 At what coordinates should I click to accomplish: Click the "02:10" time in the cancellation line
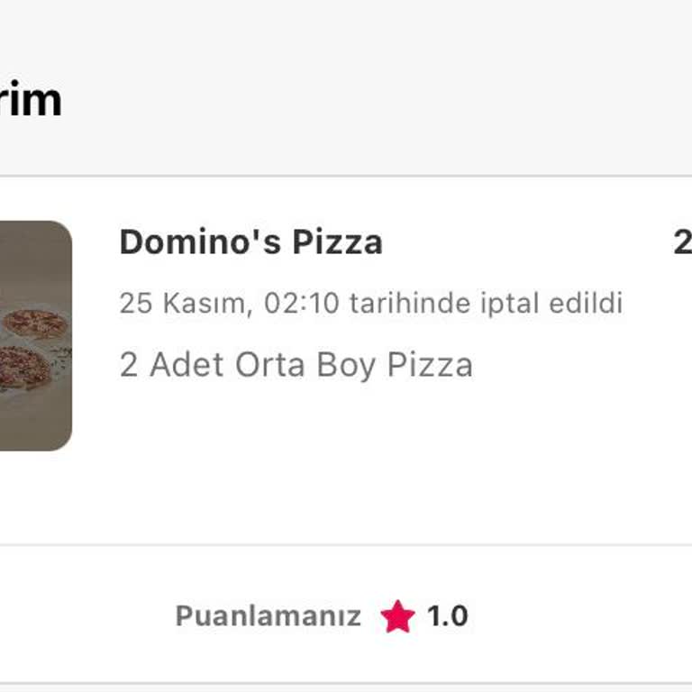tap(301, 304)
